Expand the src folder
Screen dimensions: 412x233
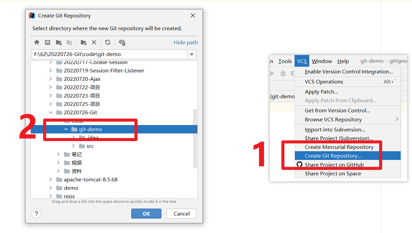click(x=74, y=146)
